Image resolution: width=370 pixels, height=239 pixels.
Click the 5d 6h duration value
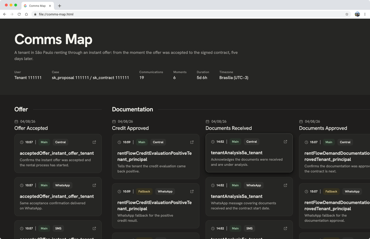[202, 78]
